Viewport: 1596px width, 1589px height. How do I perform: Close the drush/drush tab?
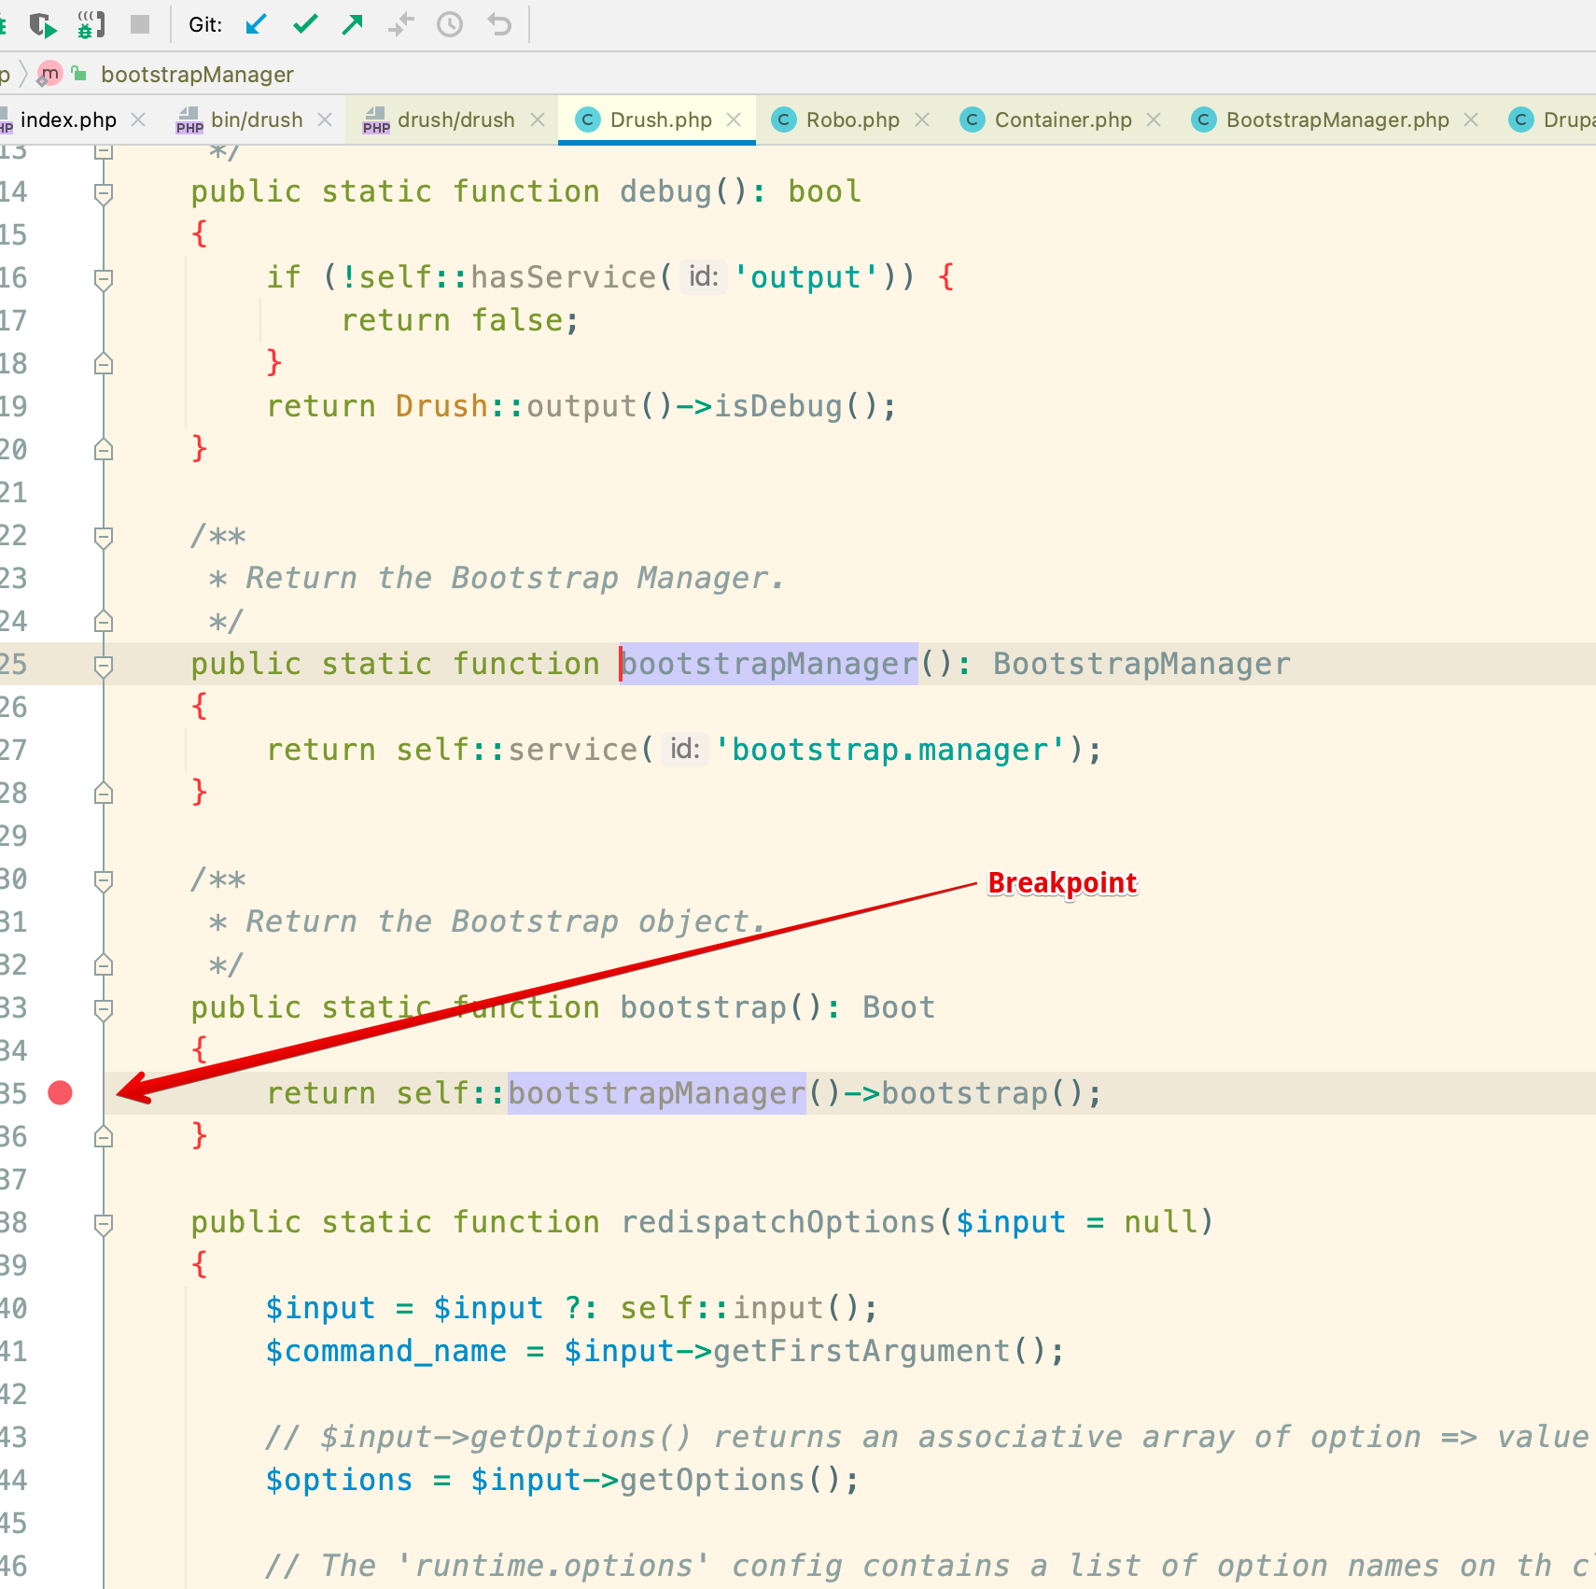pyautogui.click(x=538, y=120)
